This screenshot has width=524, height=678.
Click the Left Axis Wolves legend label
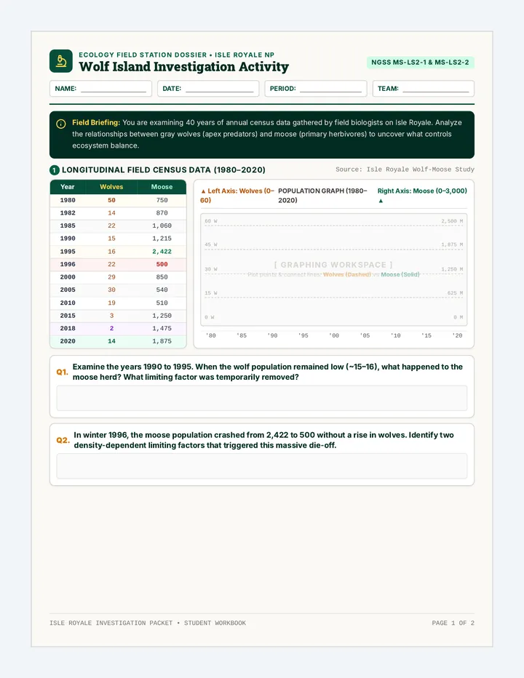tap(237, 196)
